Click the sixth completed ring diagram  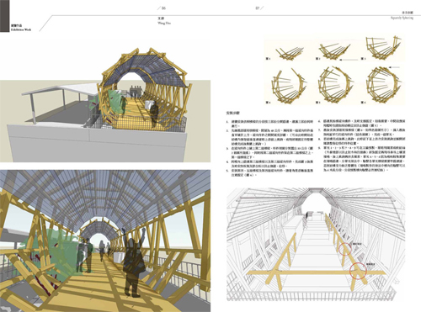click(x=383, y=85)
